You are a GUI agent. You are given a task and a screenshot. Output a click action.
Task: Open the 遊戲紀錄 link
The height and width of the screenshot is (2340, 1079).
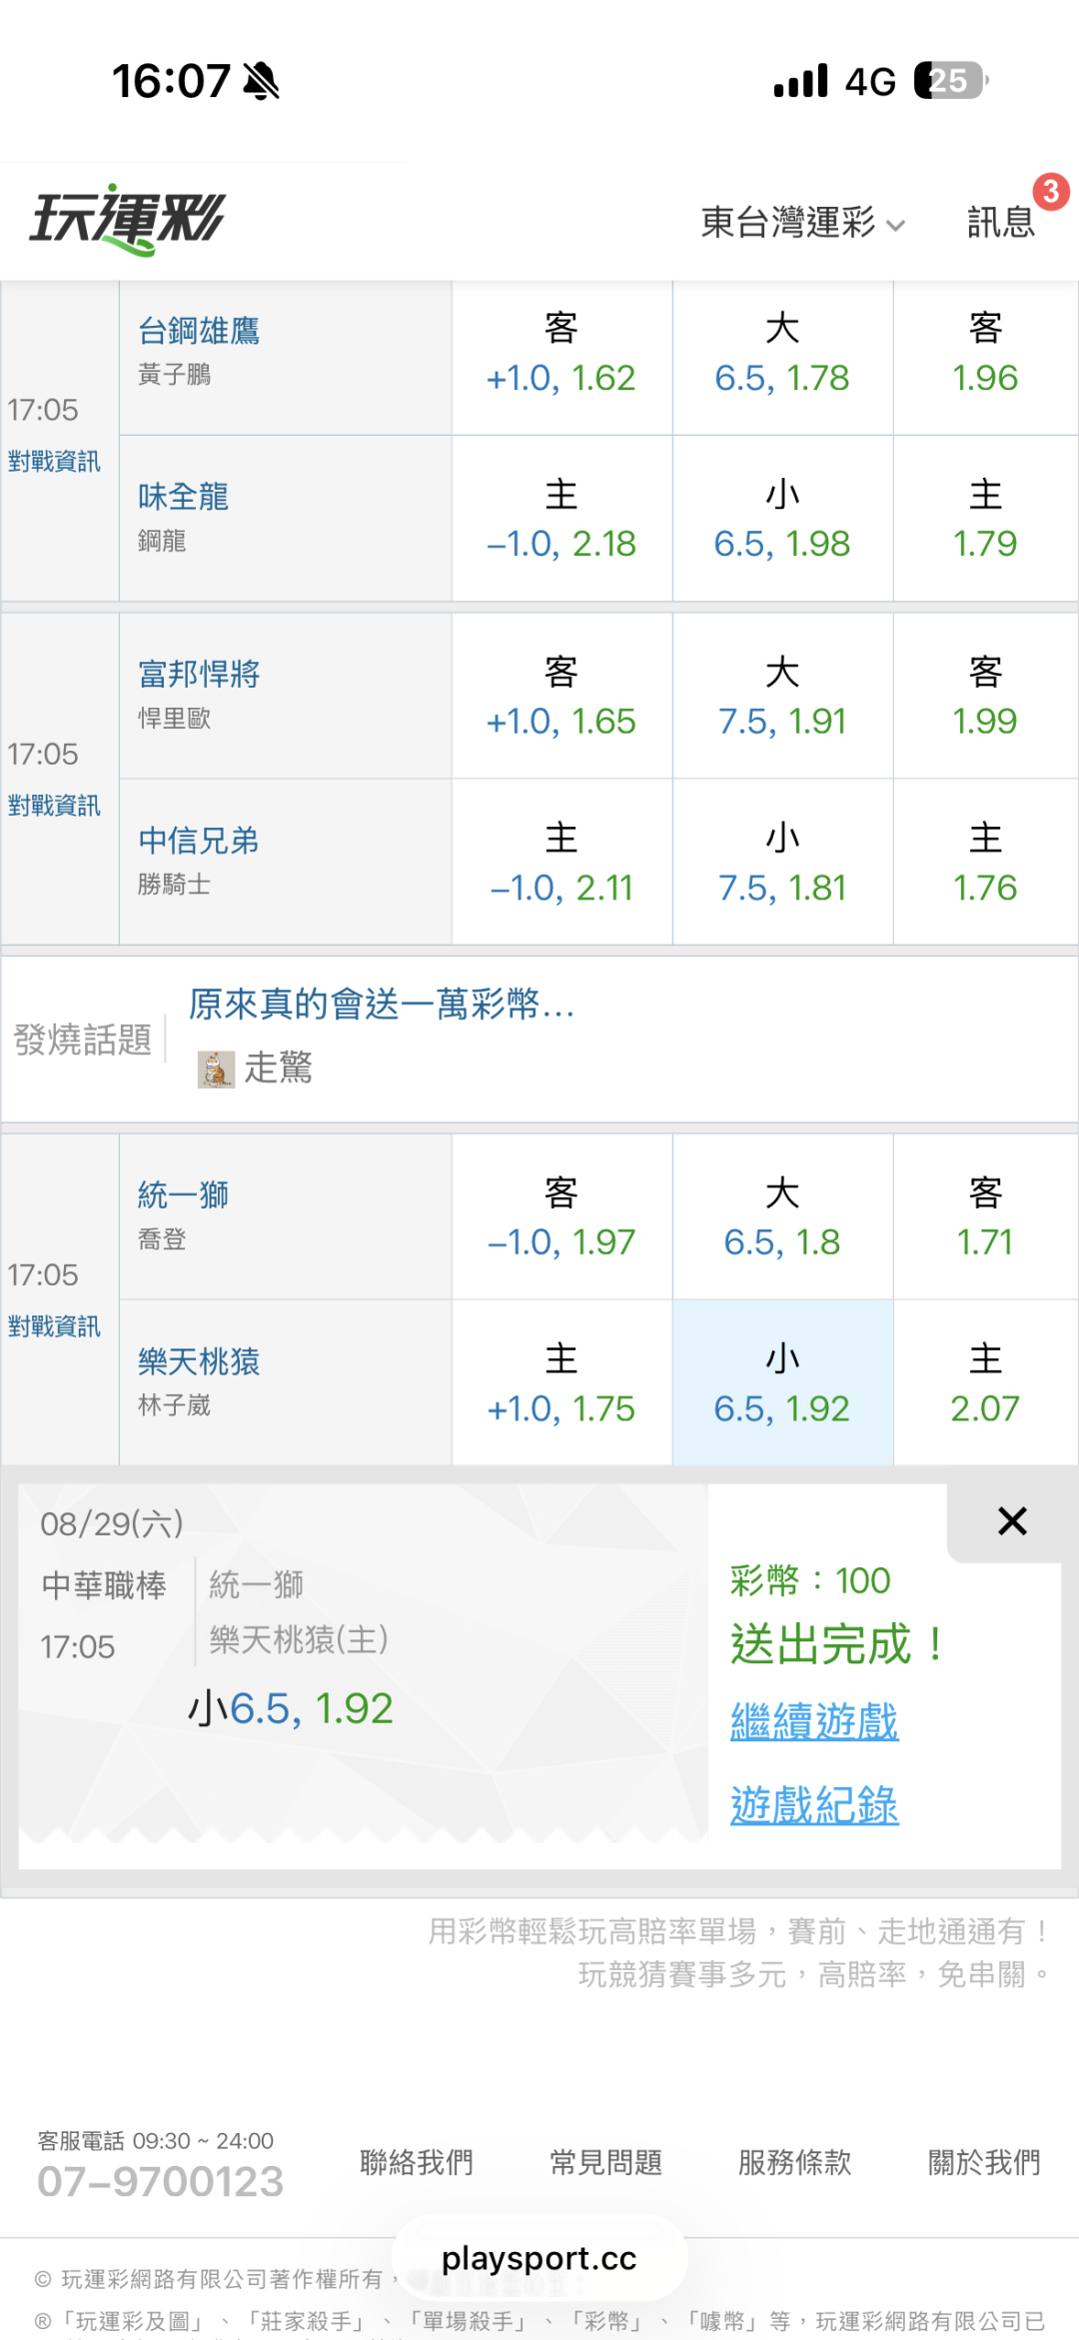coord(814,1805)
